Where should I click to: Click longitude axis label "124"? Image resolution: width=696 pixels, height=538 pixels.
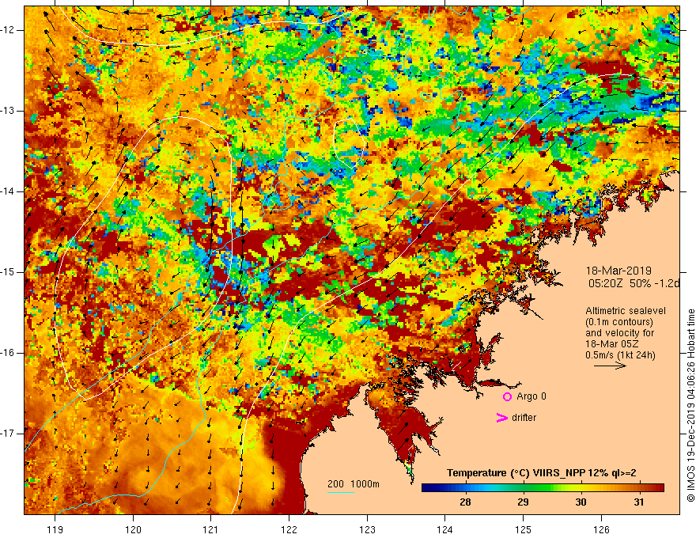[445, 529]
